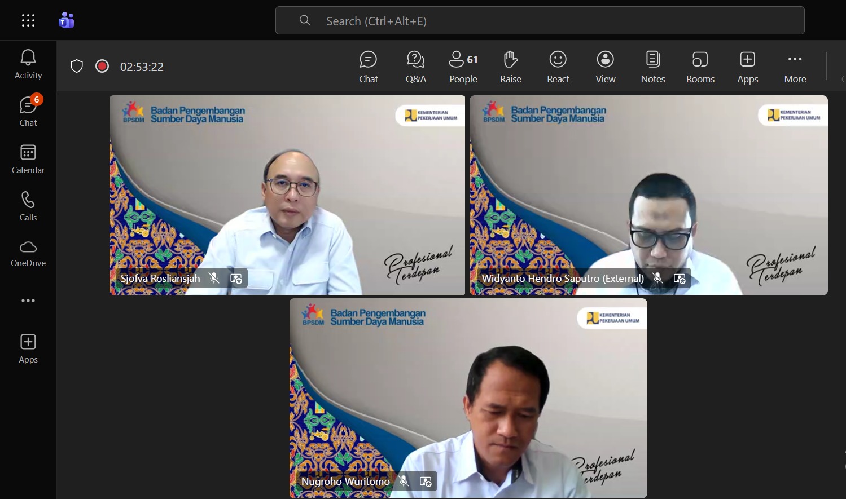Go to Calendar in the sidebar
The width and height of the screenshot is (846, 499).
click(x=28, y=159)
